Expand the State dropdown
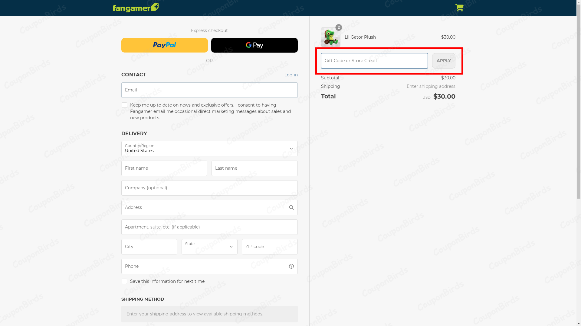The width and height of the screenshot is (581, 326). pyautogui.click(x=209, y=247)
